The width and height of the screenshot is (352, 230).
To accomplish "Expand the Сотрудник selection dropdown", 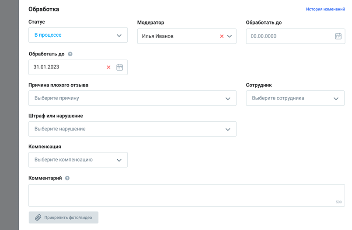I will (336, 98).
